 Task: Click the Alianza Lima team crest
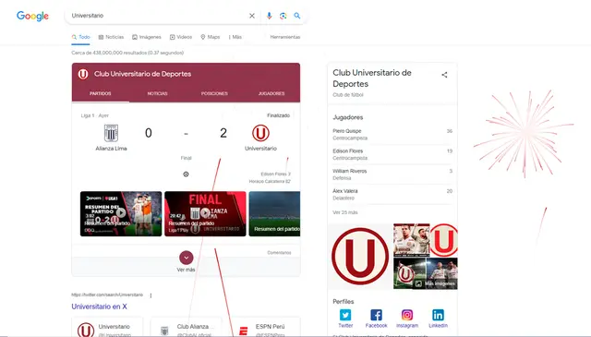click(x=111, y=133)
